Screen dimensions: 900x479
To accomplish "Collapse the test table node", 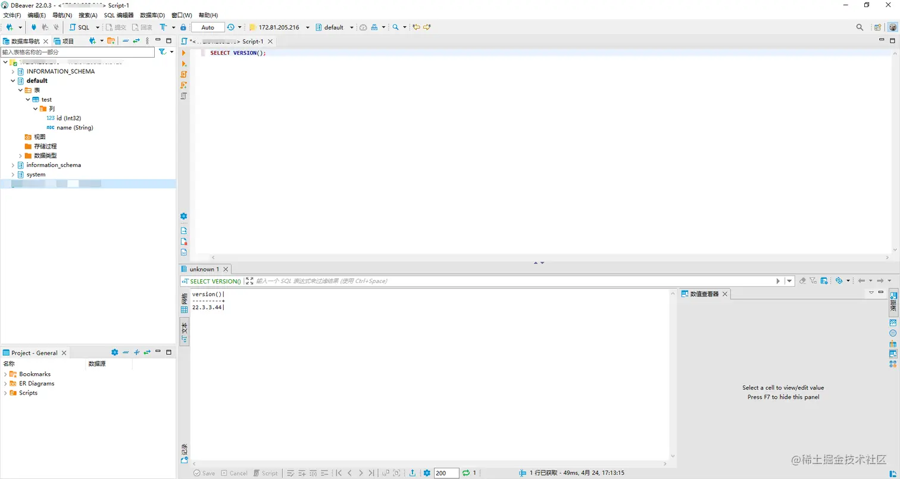I will pos(27,100).
